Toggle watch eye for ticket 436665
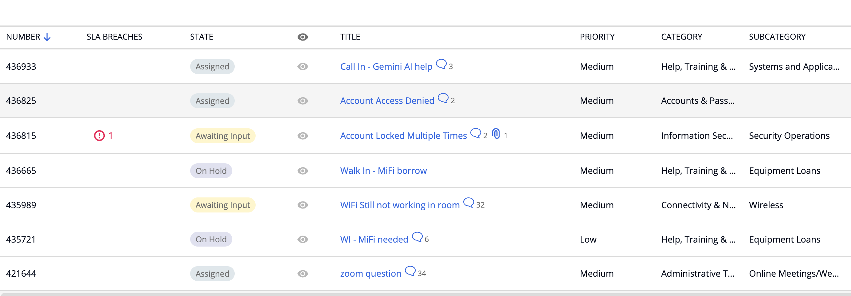 pyautogui.click(x=302, y=171)
